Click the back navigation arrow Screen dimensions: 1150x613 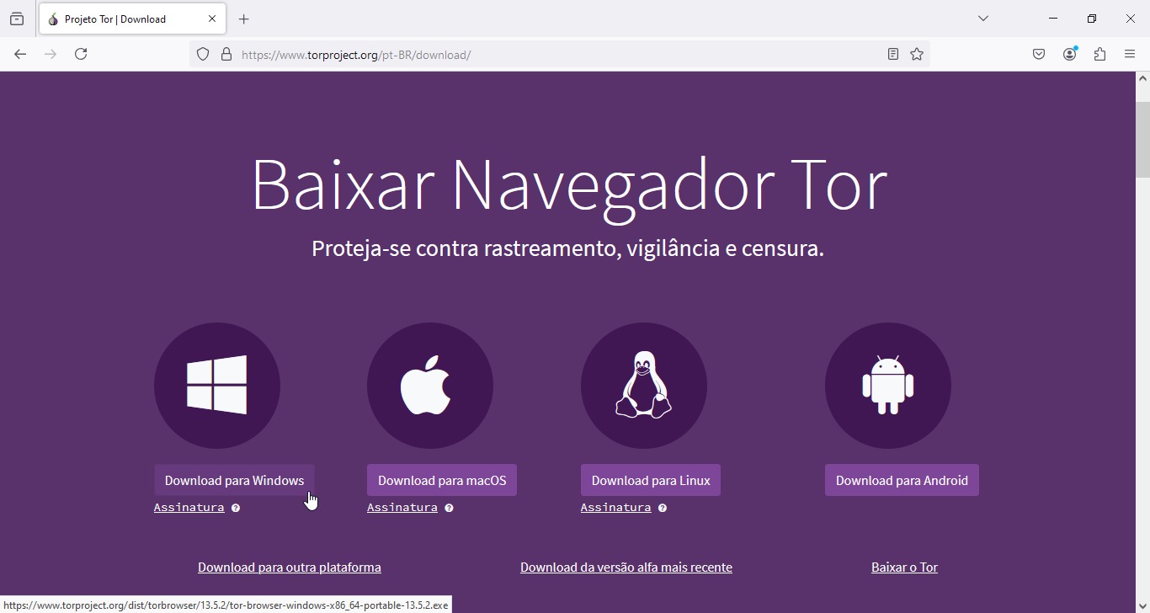[x=20, y=54]
